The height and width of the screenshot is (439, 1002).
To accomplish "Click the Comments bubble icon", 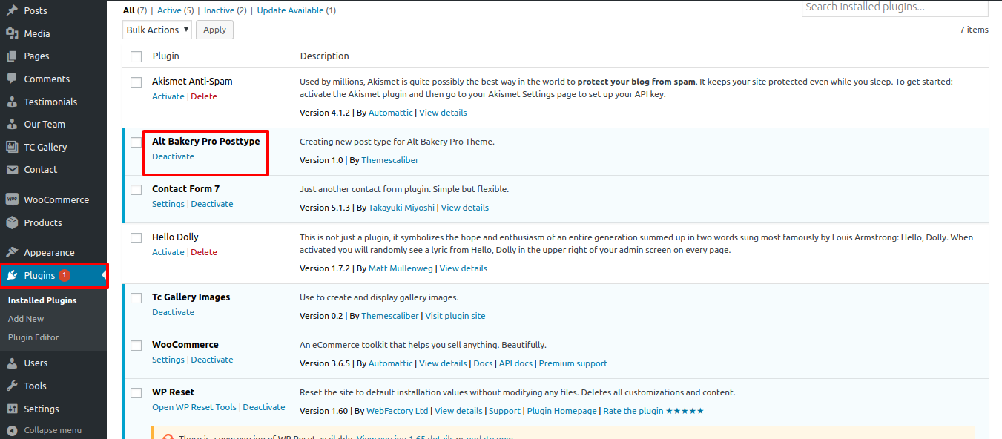I will tap(12, 79).
